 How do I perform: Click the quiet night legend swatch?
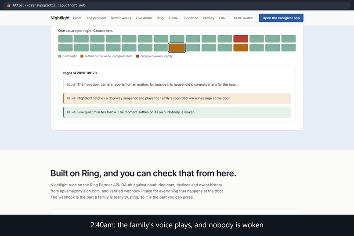[x=60, y=56]
